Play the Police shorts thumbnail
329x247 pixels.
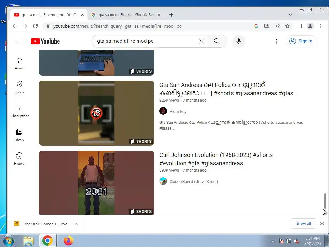click(x=96, y=113)
